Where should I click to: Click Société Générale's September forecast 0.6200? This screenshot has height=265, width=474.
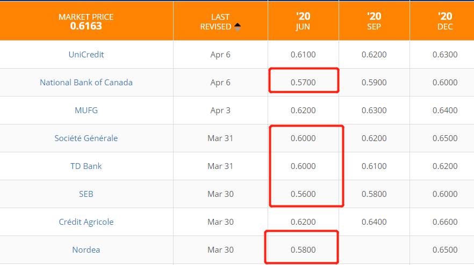[x=374, y=138]
